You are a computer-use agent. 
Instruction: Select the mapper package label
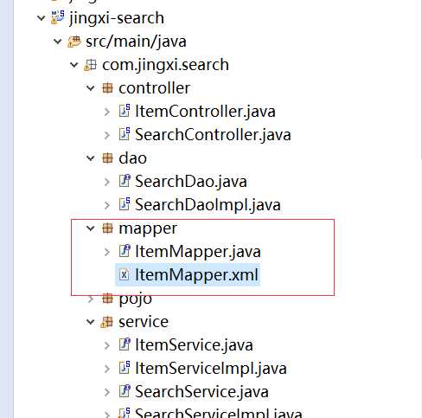pos(148,228)
